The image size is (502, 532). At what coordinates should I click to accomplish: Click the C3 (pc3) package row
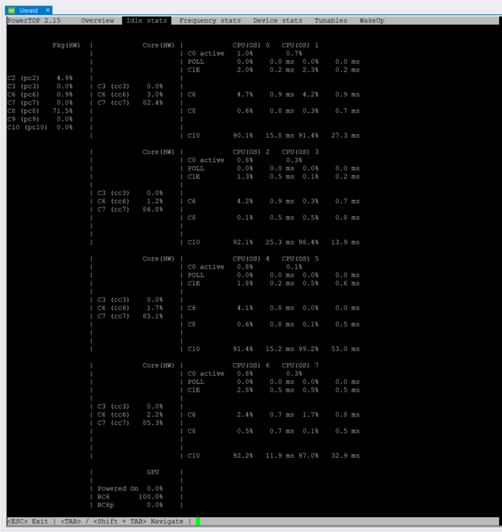(x=40, y=86)
